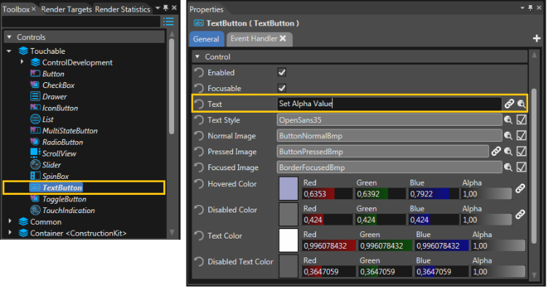This screenshot has height=288, width=547.
Task: Select the TouchIndication control icon
Action: pos(35,210)
